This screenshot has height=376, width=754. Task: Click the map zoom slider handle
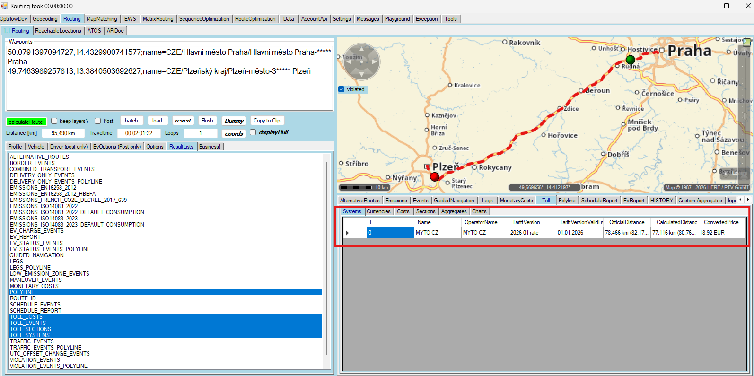tap(744, 116)
